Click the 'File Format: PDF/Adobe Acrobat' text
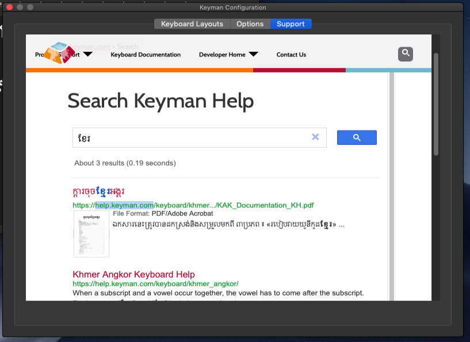Screen dimensions: 470x342 click(x=163, y=213)
